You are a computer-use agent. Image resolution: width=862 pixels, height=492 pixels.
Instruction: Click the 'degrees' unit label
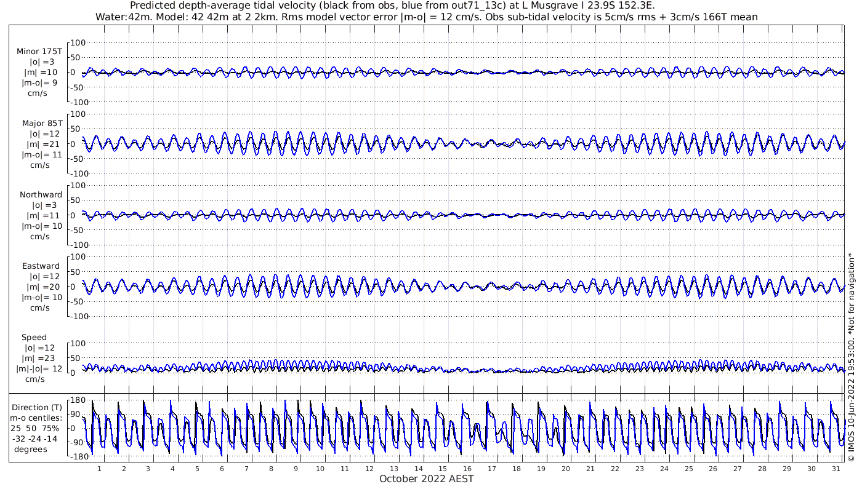pos(31,449)
